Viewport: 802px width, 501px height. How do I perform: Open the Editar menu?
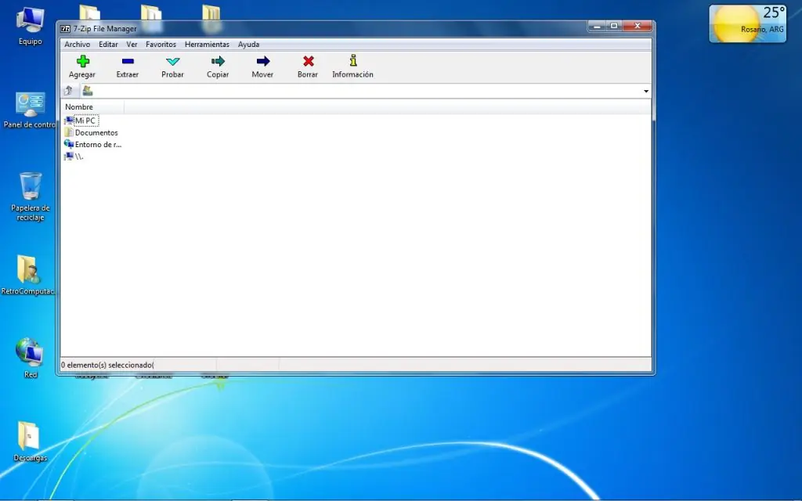pos(108,45)
